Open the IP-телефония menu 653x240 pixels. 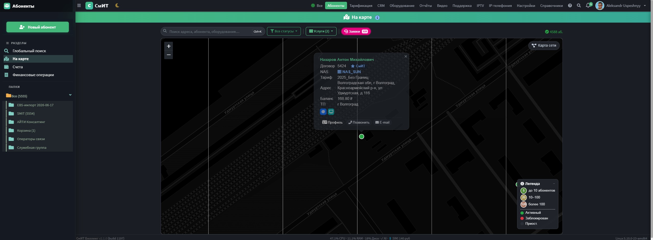(x=500, y=6)
